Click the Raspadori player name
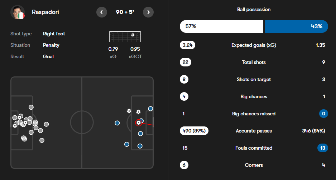Screen dimensions: 336x180 click(45, 12)
